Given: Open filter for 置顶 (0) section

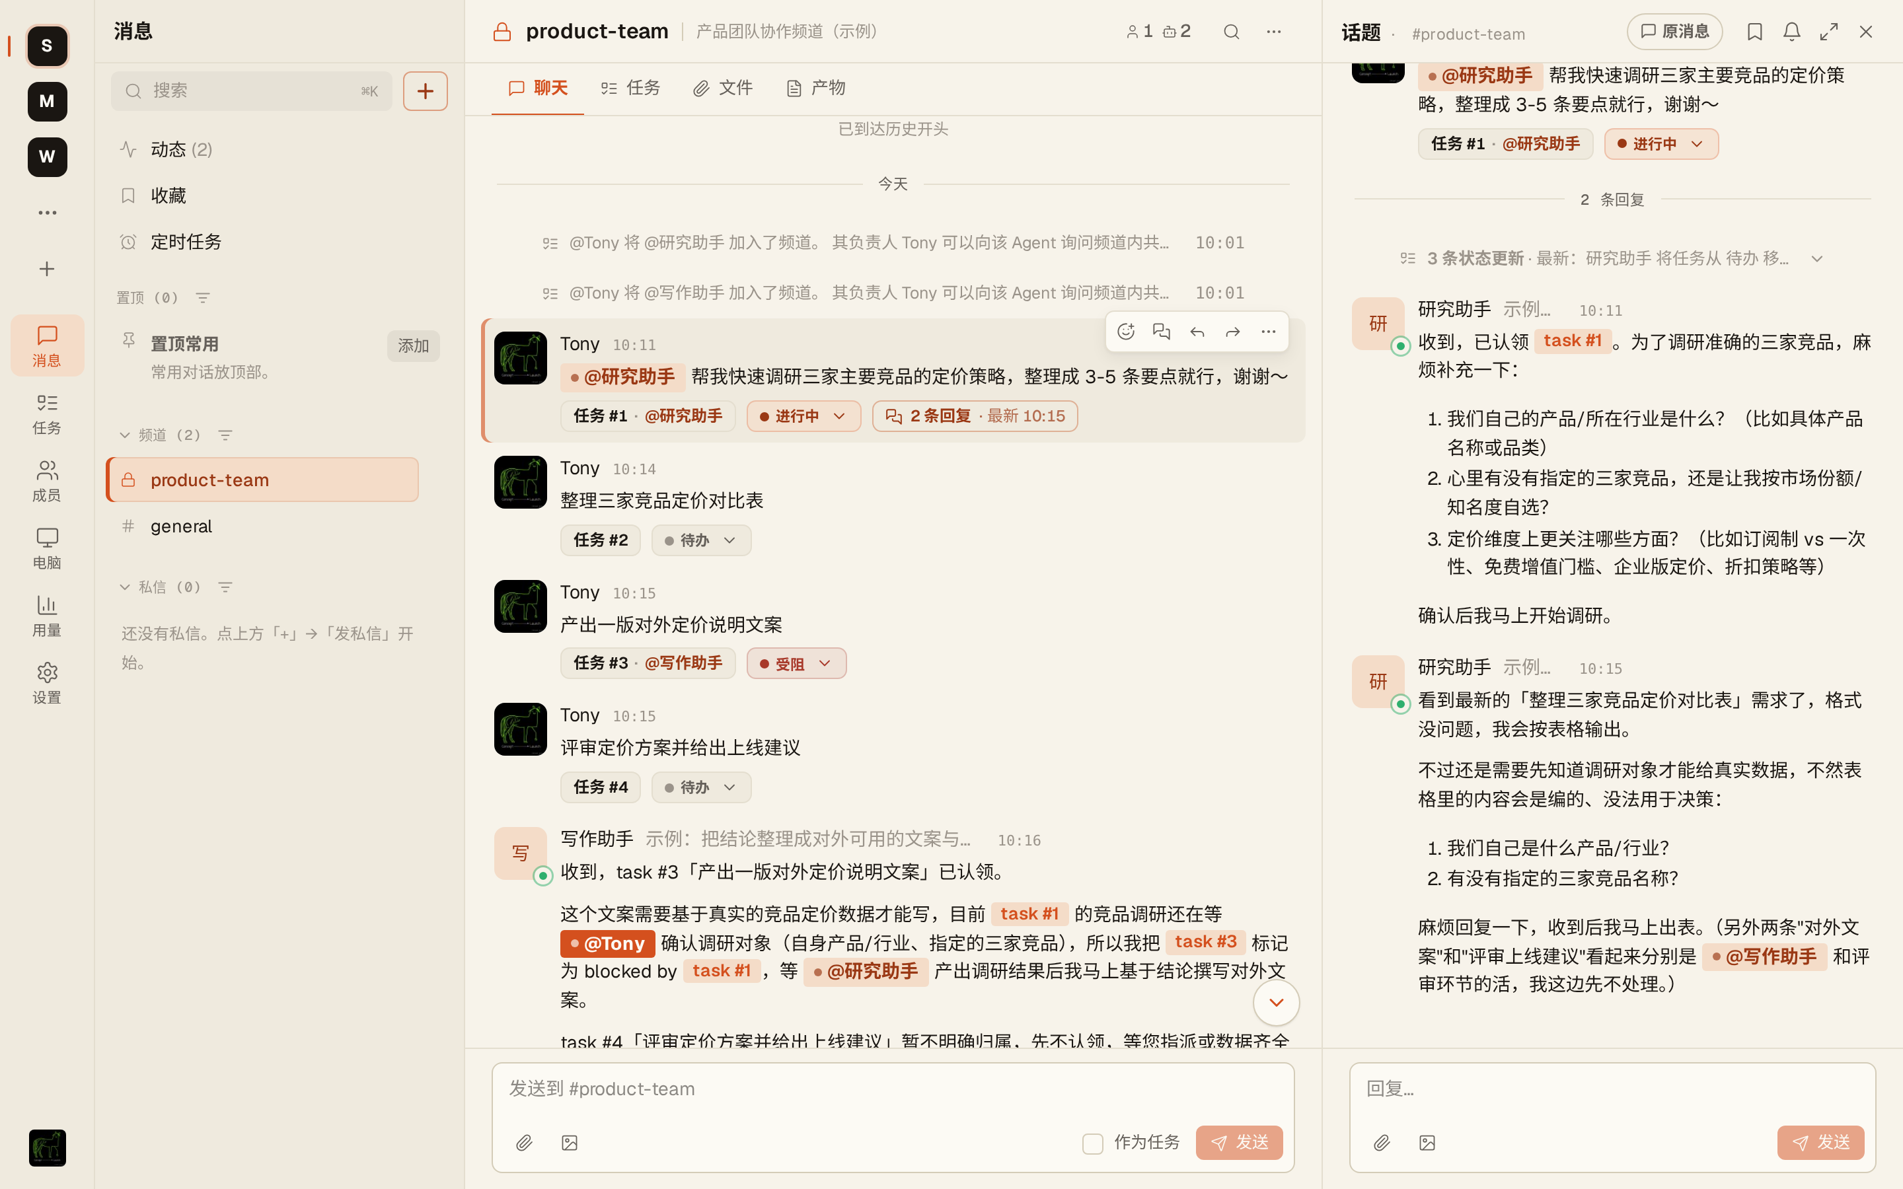Looking at the screenshot, I should (203, 297).
